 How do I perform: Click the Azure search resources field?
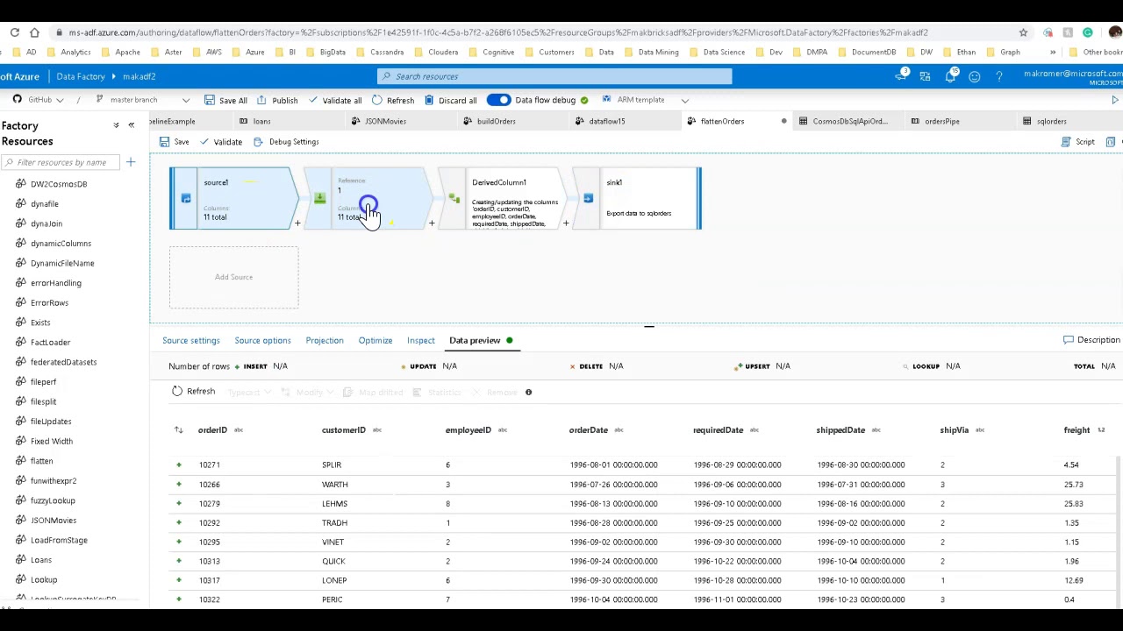click(x=554, y=76)
